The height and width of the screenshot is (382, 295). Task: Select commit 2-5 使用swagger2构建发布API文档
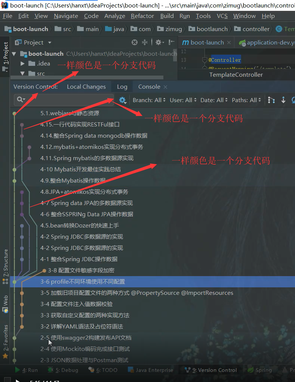coord(86,337)
